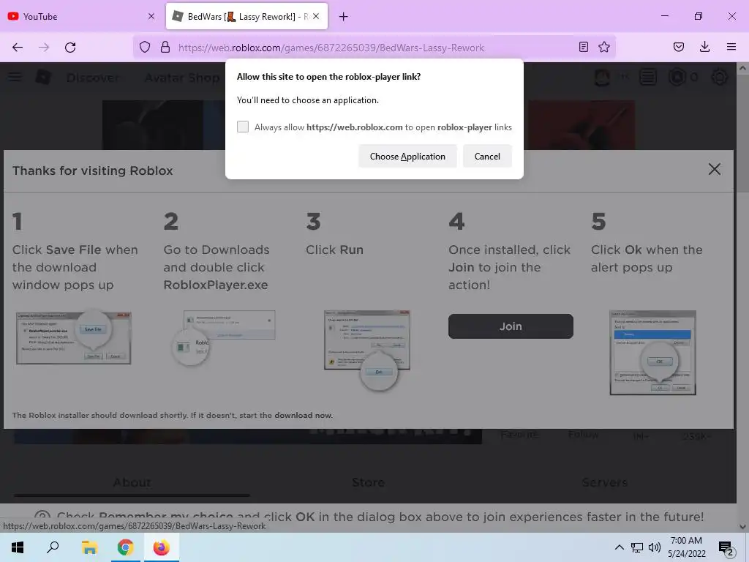Click the Downloads folder instruction thumbnail
749x562 pixels.
[223, 338]
